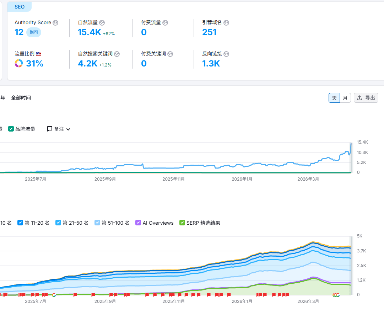Screen dimensions: 384x310
Task: Uncheck the 品牌流量 checkbox
Action: tap(11, 129)
